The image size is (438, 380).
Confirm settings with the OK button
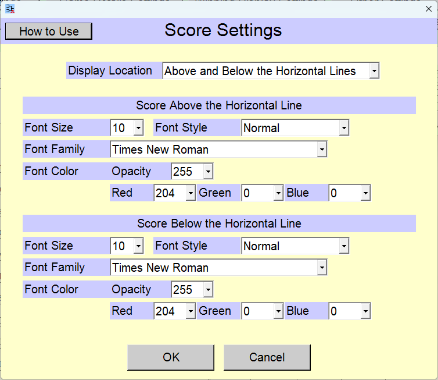(x=171, y=357)
